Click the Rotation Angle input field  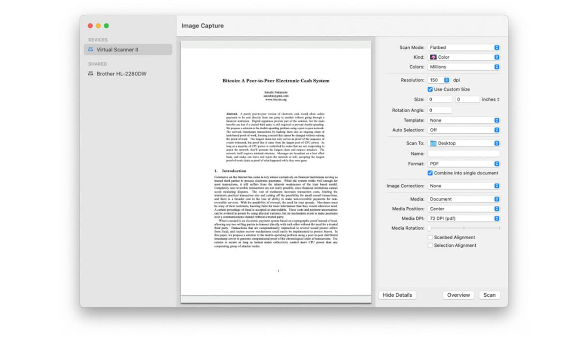pyautogui.click(x=440, y=110)
